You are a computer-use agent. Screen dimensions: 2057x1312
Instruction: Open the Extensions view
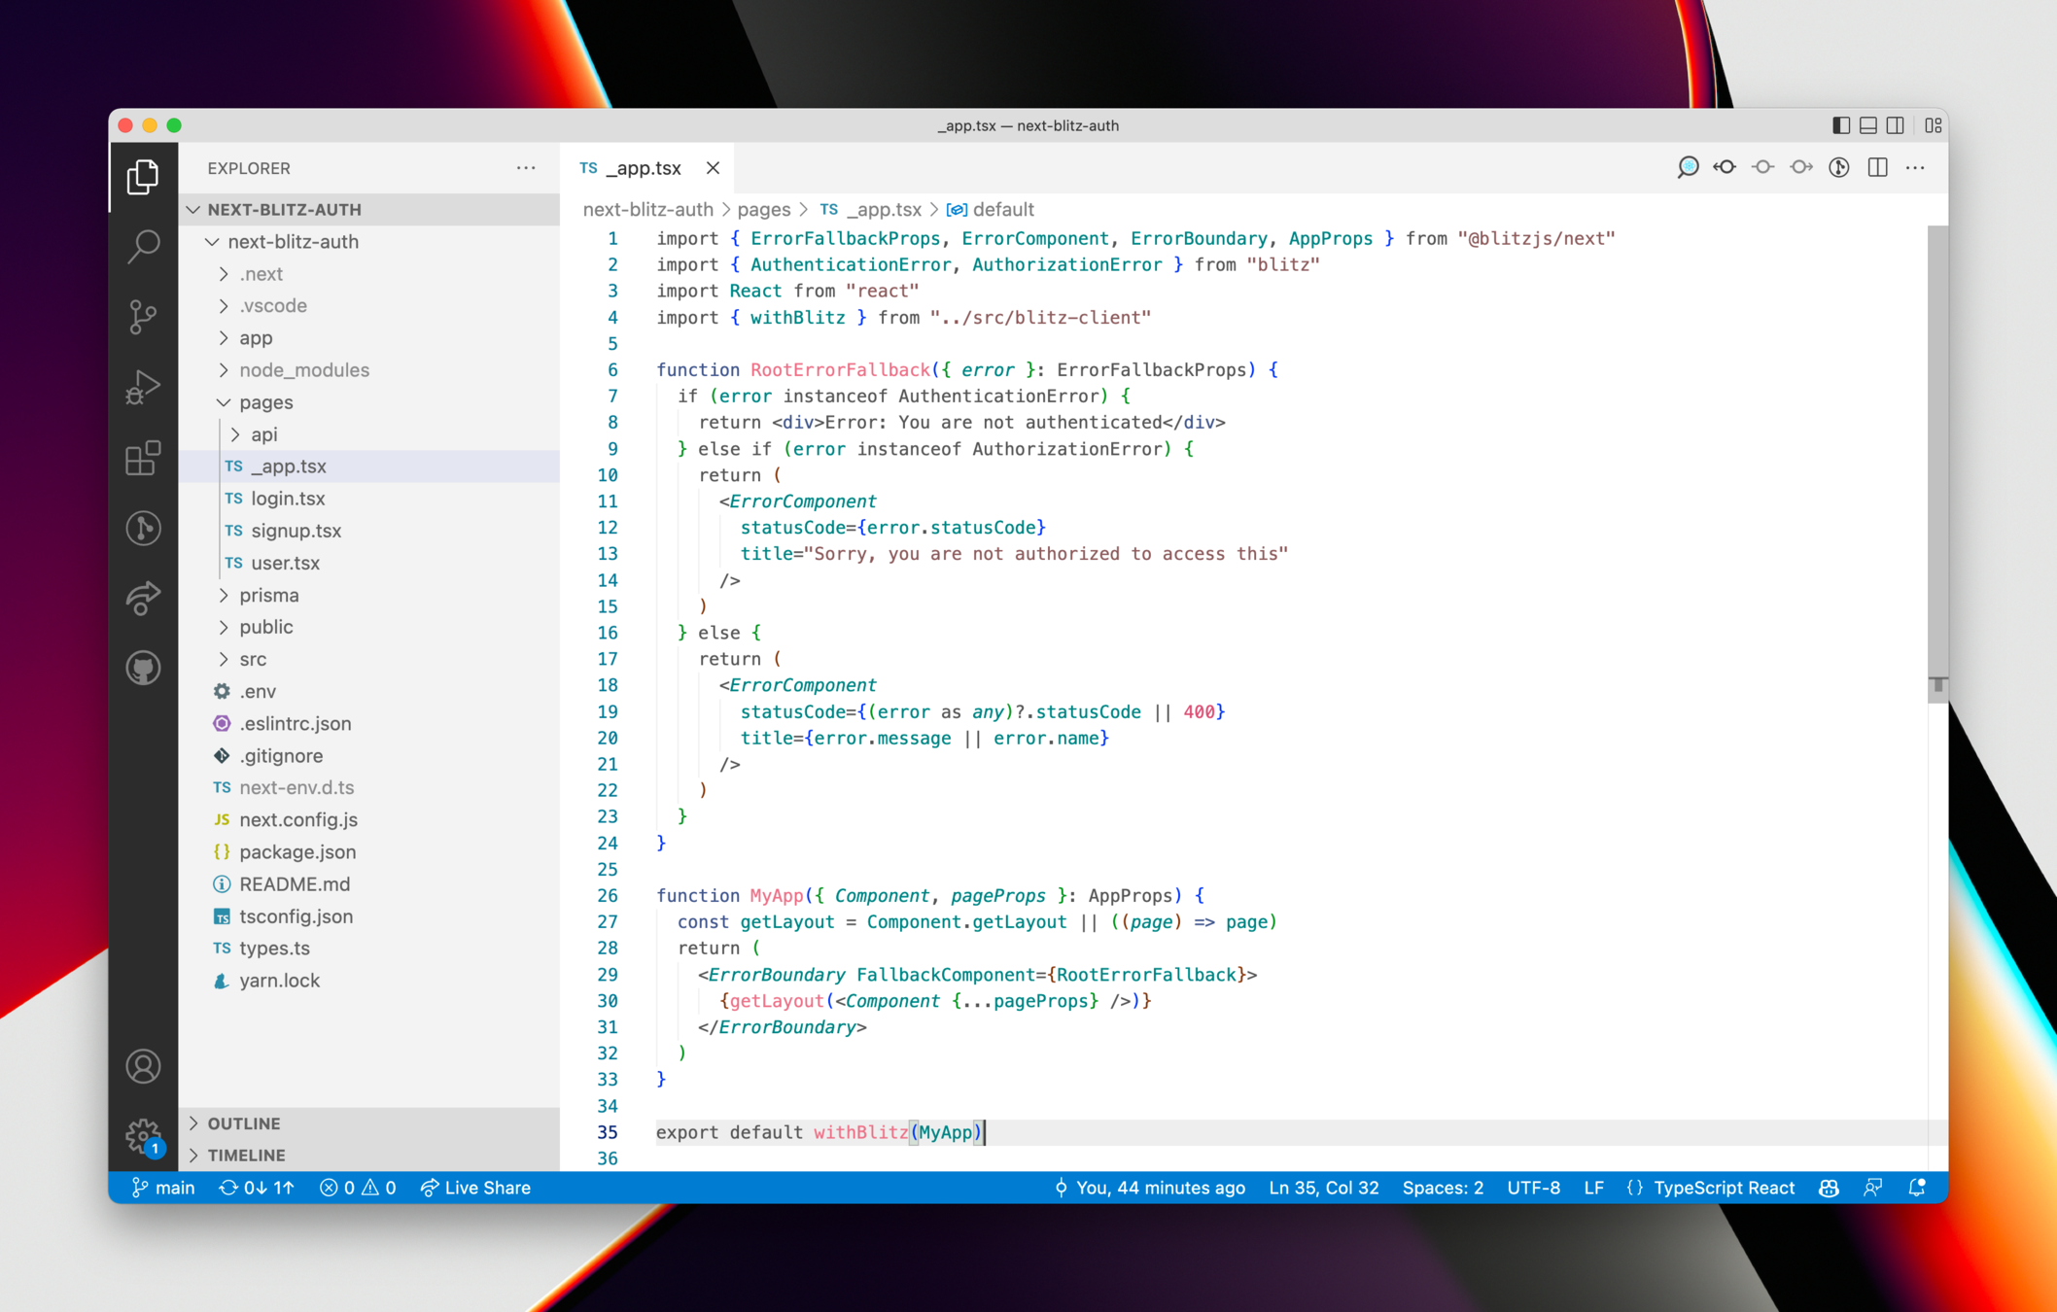(143, 458)
